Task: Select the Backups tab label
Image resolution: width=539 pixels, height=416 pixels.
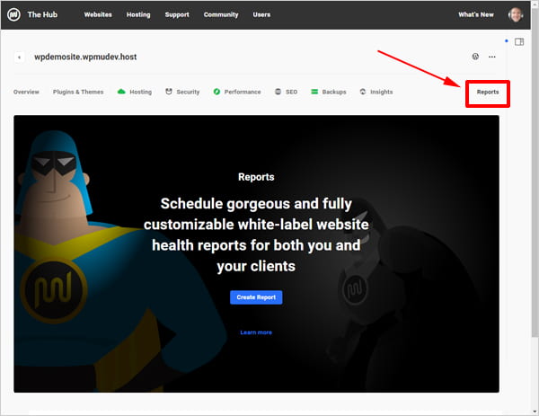Action: pyautogui.click(x=334, y=92)
